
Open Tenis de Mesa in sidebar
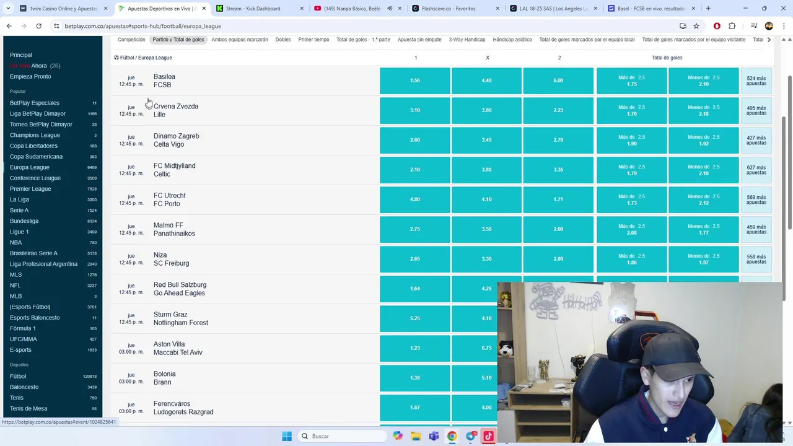(28, 408)
